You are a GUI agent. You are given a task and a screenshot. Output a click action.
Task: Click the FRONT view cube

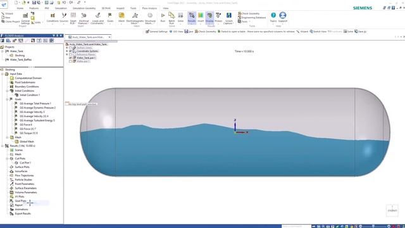tap(392, 210)
